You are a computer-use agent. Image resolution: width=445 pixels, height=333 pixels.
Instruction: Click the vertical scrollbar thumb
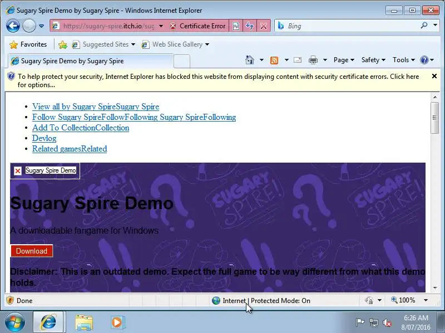click(435, 118)
